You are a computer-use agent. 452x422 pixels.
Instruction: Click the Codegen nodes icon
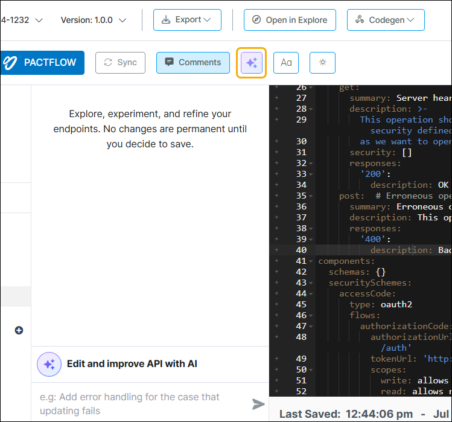[360, 19]
